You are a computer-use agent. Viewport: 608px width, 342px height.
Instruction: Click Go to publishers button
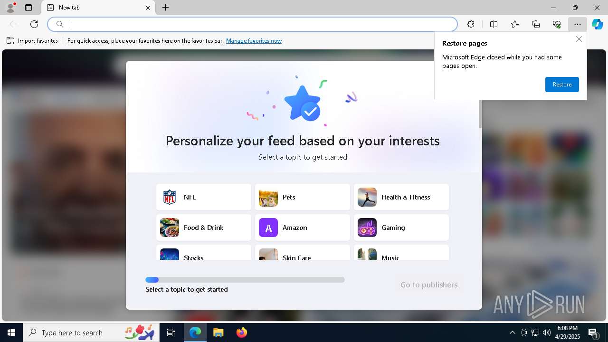[x=429, y=285]
